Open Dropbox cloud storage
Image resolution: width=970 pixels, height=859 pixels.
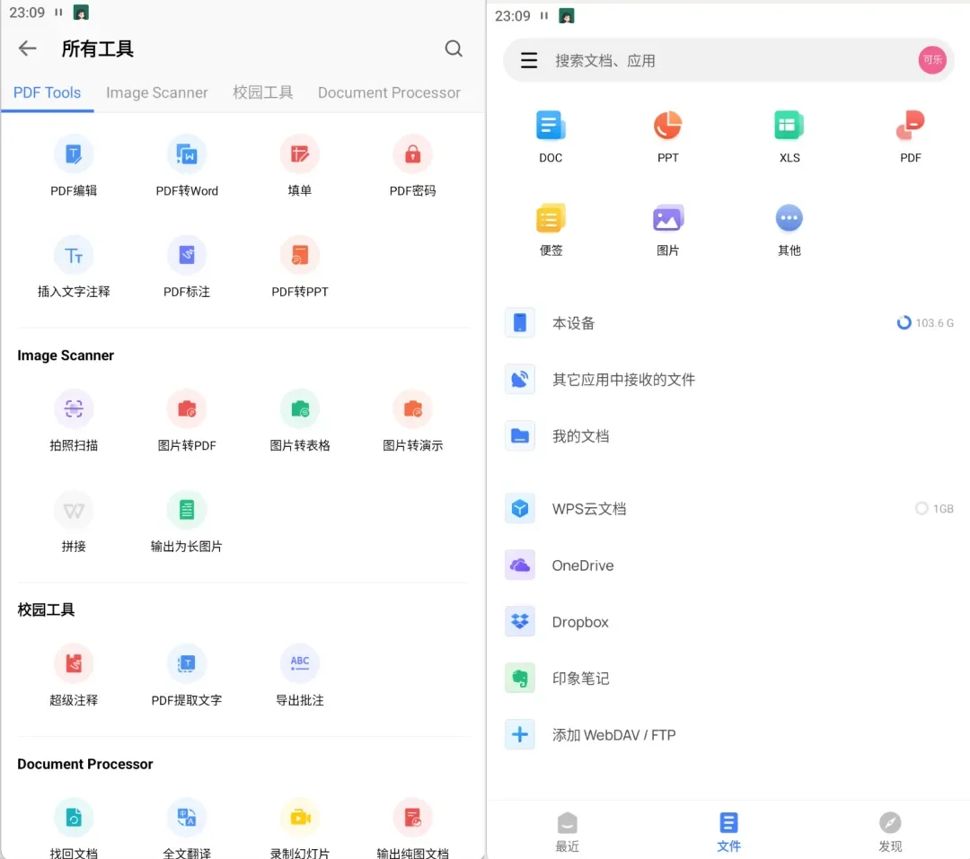579,621
